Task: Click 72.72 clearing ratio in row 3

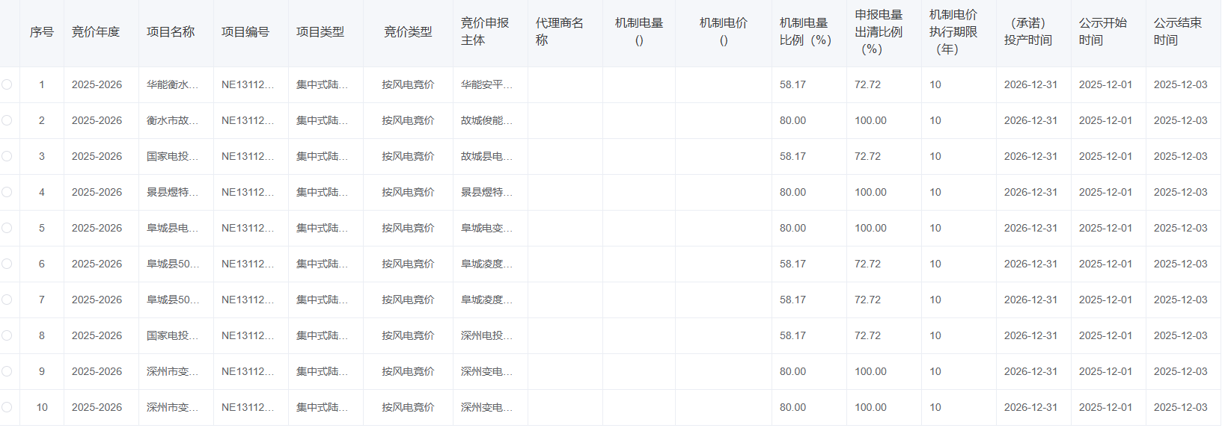Action: [867, 156]
